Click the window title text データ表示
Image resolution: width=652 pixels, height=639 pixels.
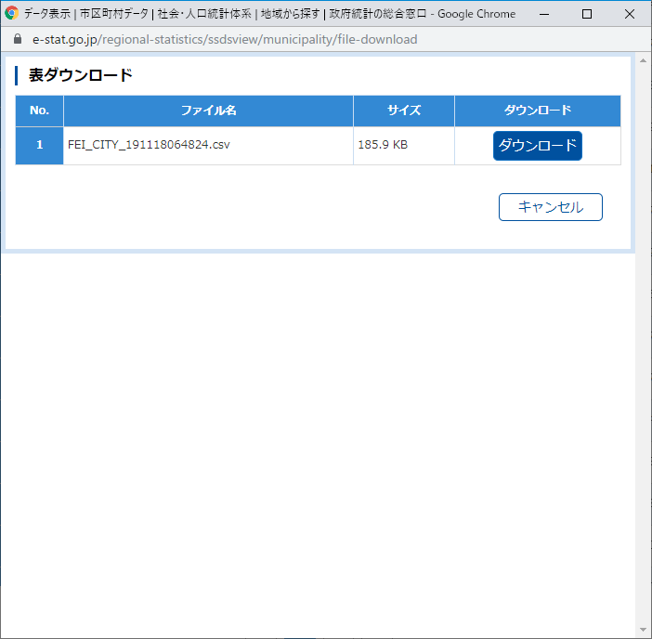(48, 14)
